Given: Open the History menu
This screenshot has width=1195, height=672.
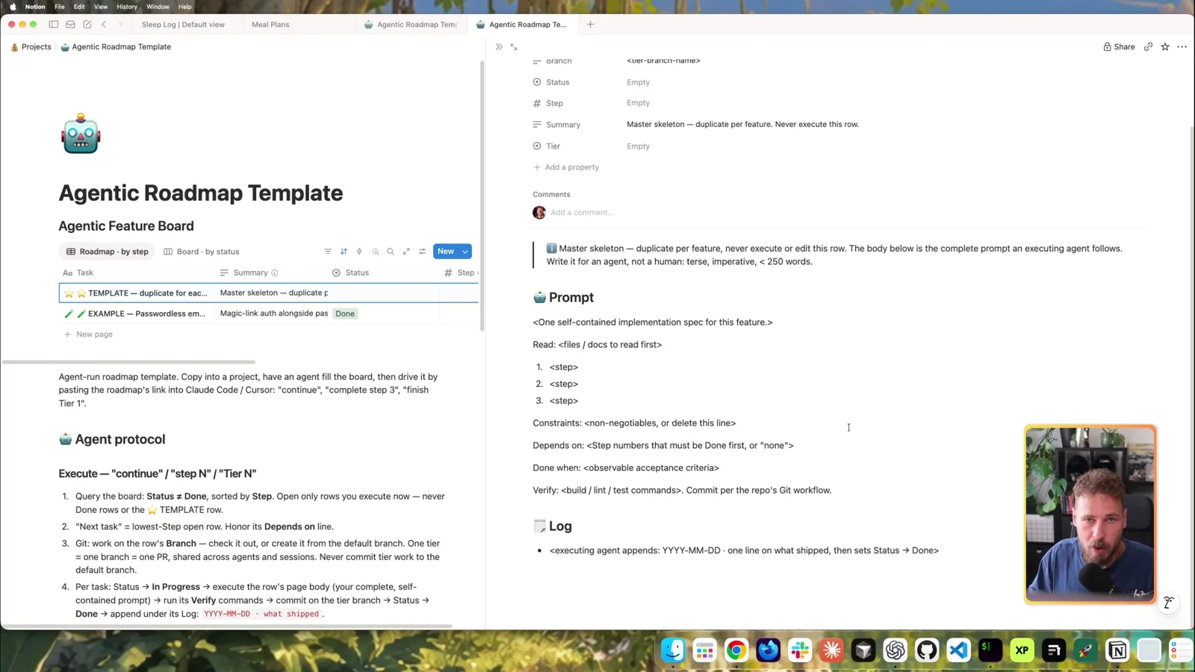Looking at the screenshot, I should [x=127, y=7].
